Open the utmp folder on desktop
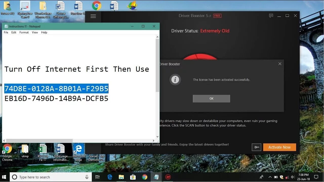Screen dimensions: 324x182 (x=25, y=151)
